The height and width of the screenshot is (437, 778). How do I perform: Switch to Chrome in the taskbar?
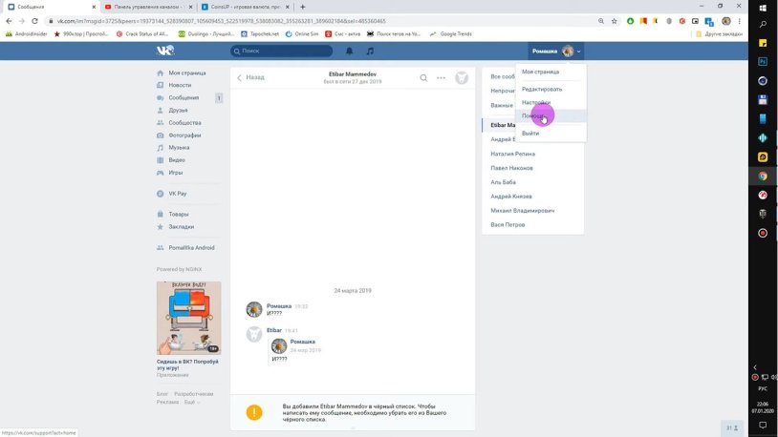[763, 176]
